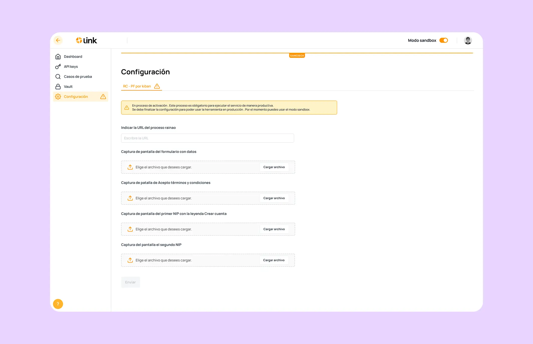The image size is (533, 344).
Task: Open the Vault lock icon
Action: pyautogui.click(x=58, y=87)
